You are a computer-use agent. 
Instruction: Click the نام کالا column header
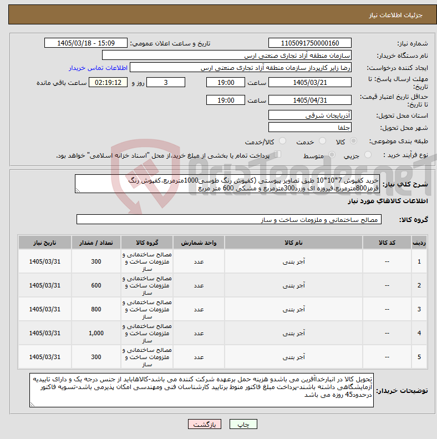click(x=293, y=243)
